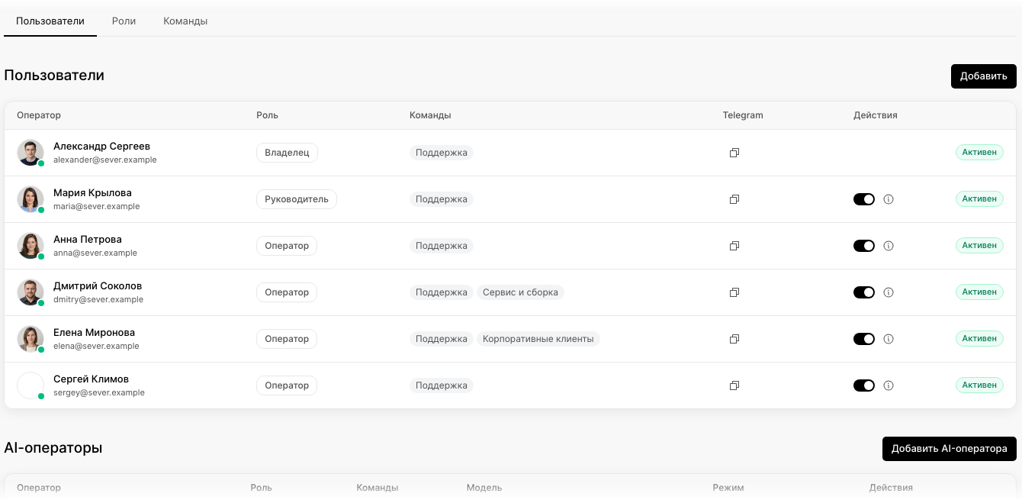Turn off the switch for Елена Миронова

point(864,339)
